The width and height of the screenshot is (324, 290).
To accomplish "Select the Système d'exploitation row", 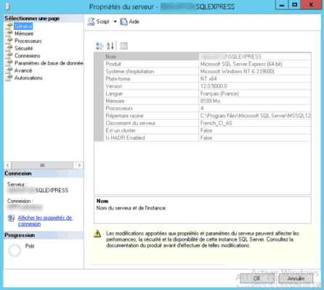I will (203, 72).
